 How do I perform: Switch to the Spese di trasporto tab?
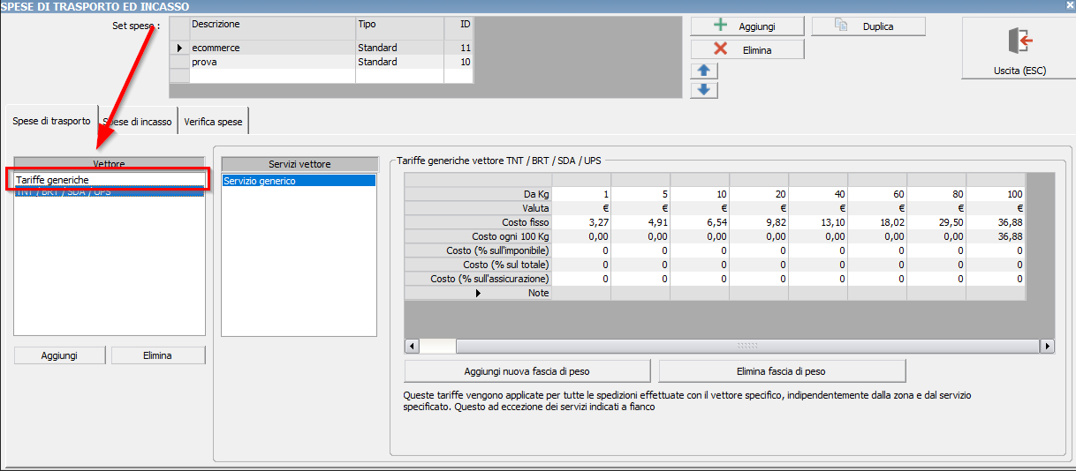(x=51, y=121)
